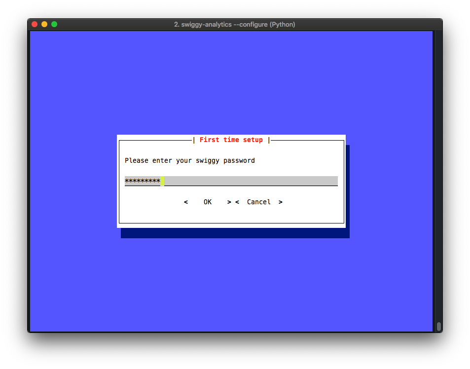Click the 'First time setup' dialog title
470x369 pixels.
(x=231, y=140)
